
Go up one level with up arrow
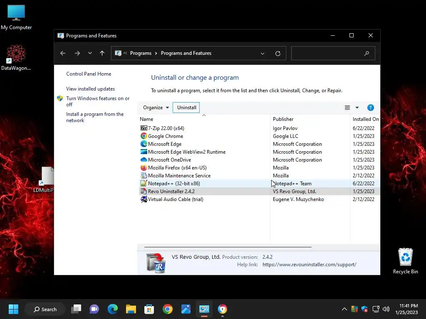click(x=102, y=53)
